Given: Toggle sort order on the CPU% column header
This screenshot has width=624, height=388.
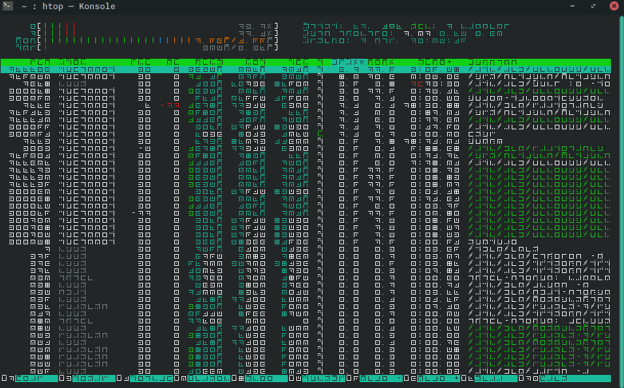Looking at the screenshot, I should coord(347,61).
